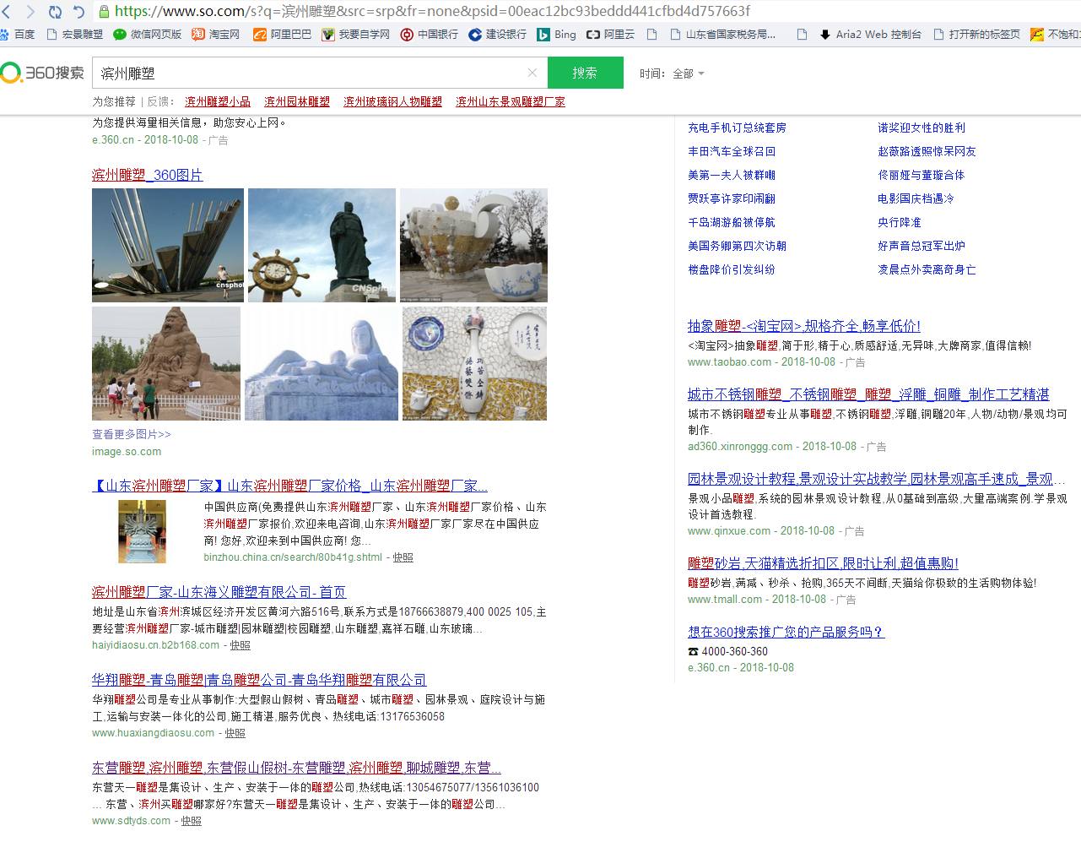This screenshot has width=1081, height=842.
Task: Open the sand sculpture image thumbnail
Action: point(165,363)
